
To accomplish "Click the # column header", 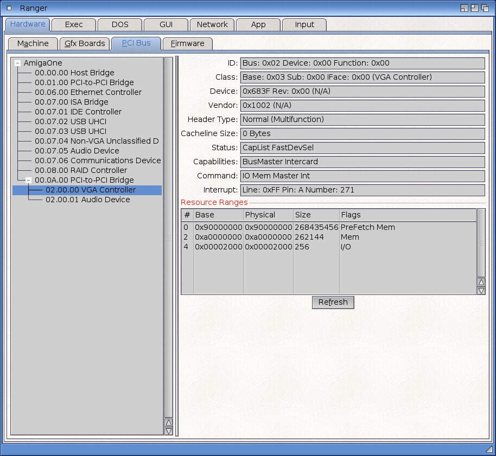I will (187, 215).
